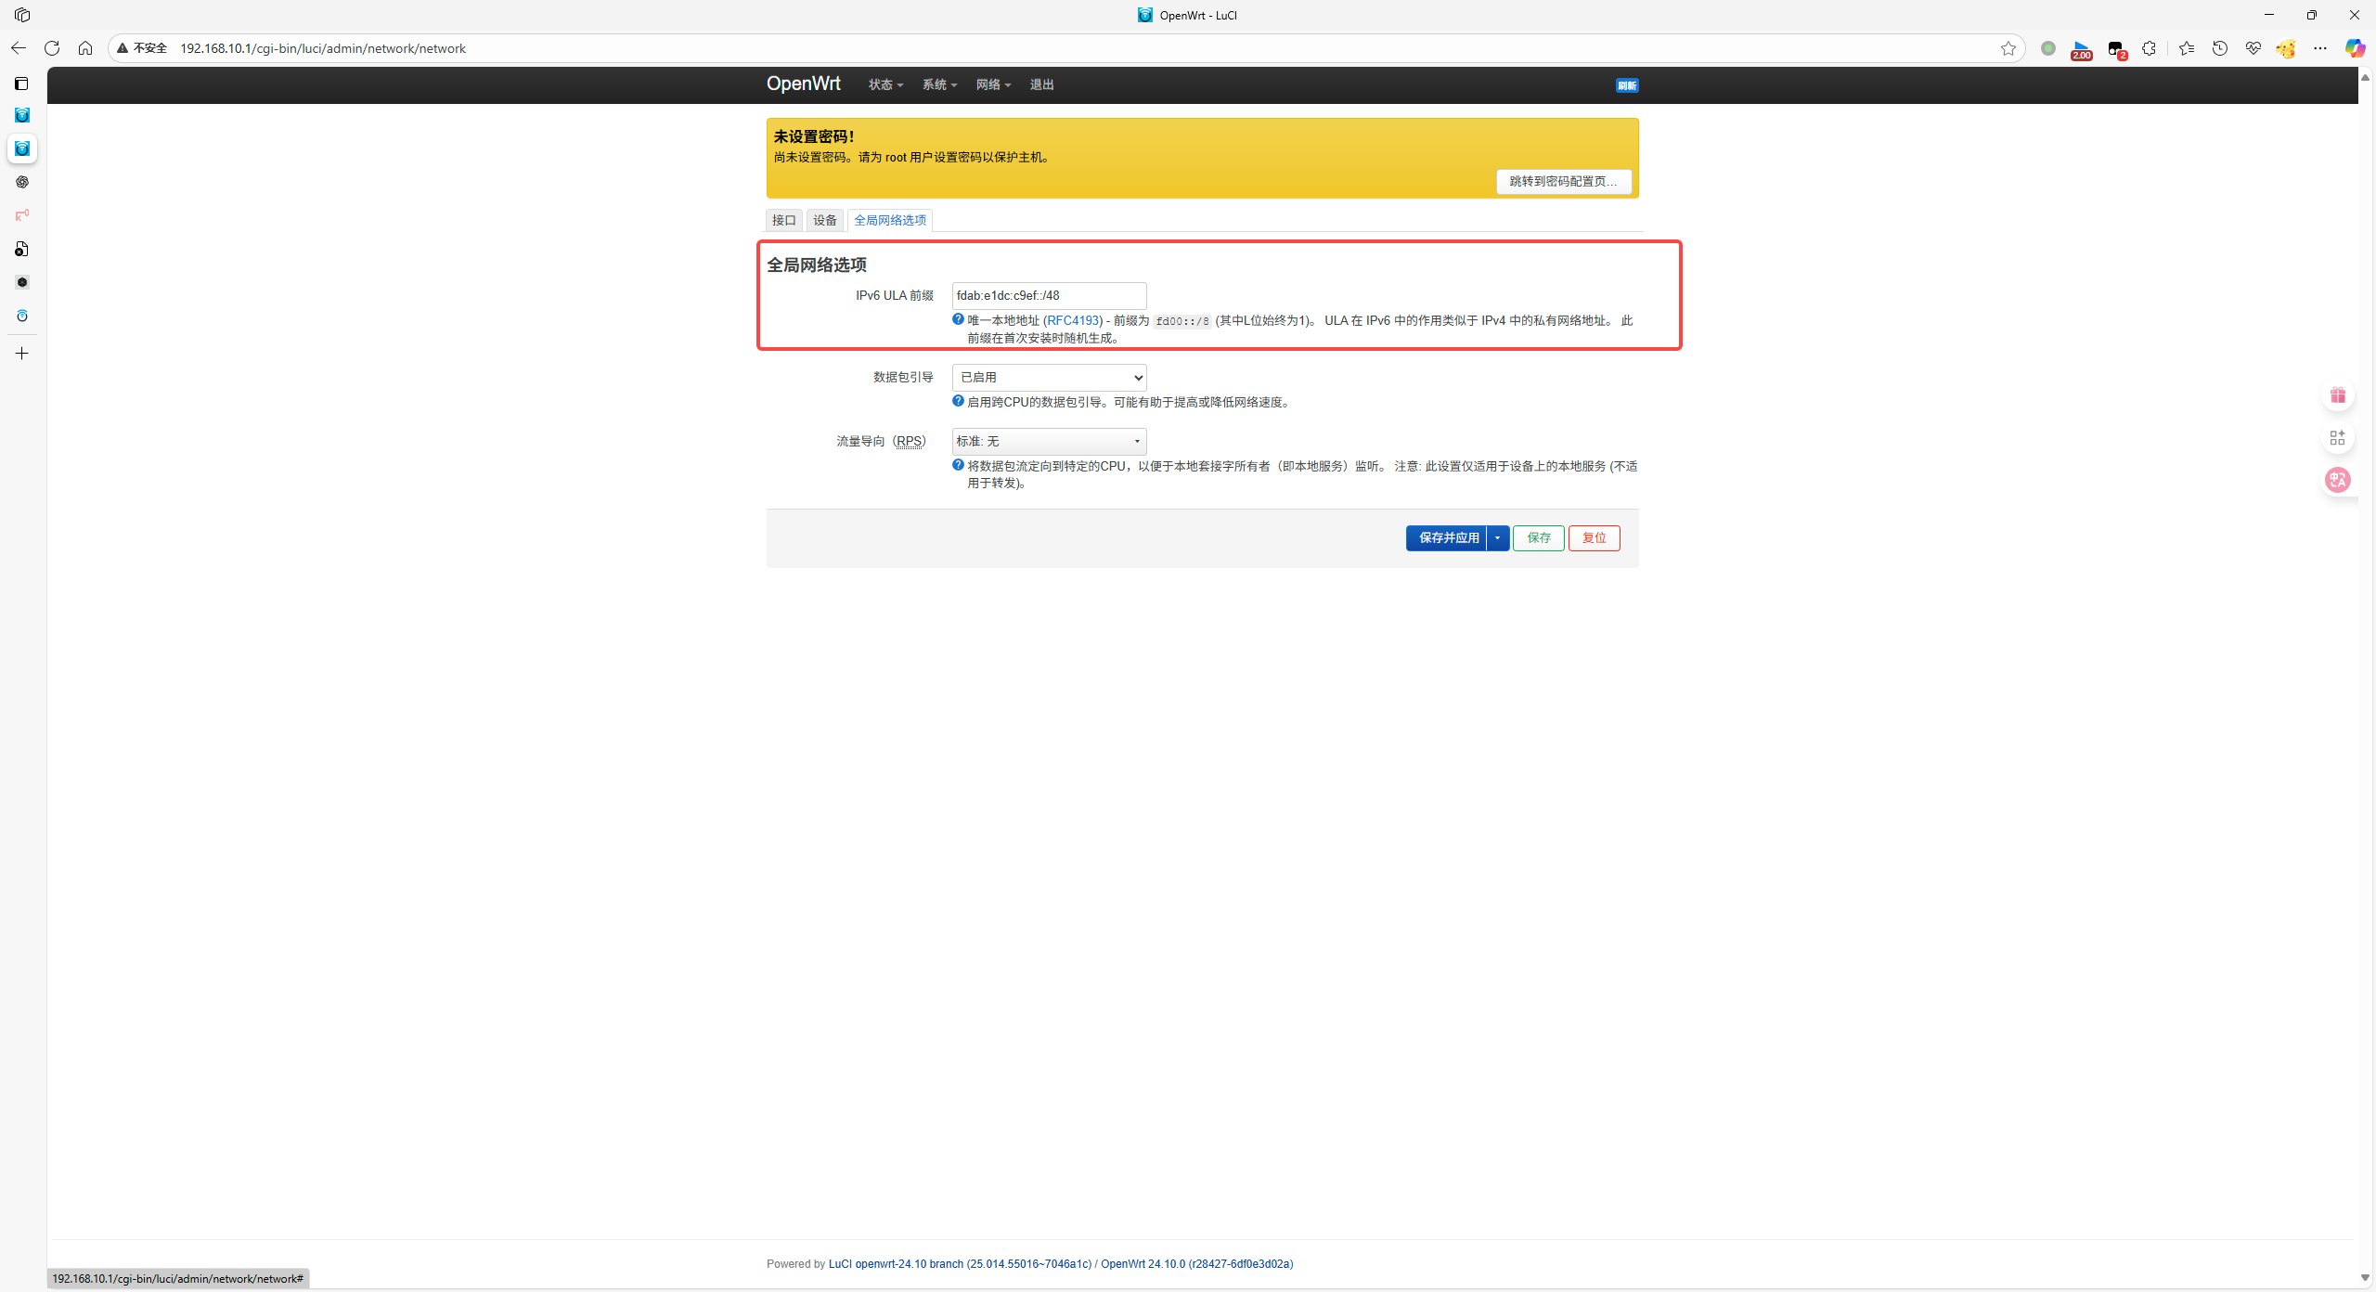Expand the 保存并应用 arrow dropdown
Screen dimensions: 2376x1292
[x=1497, y=538]
